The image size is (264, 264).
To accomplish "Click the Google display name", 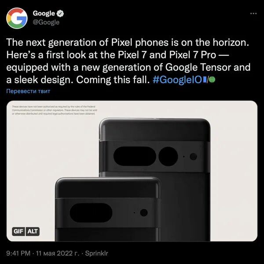I will point(44,14).
